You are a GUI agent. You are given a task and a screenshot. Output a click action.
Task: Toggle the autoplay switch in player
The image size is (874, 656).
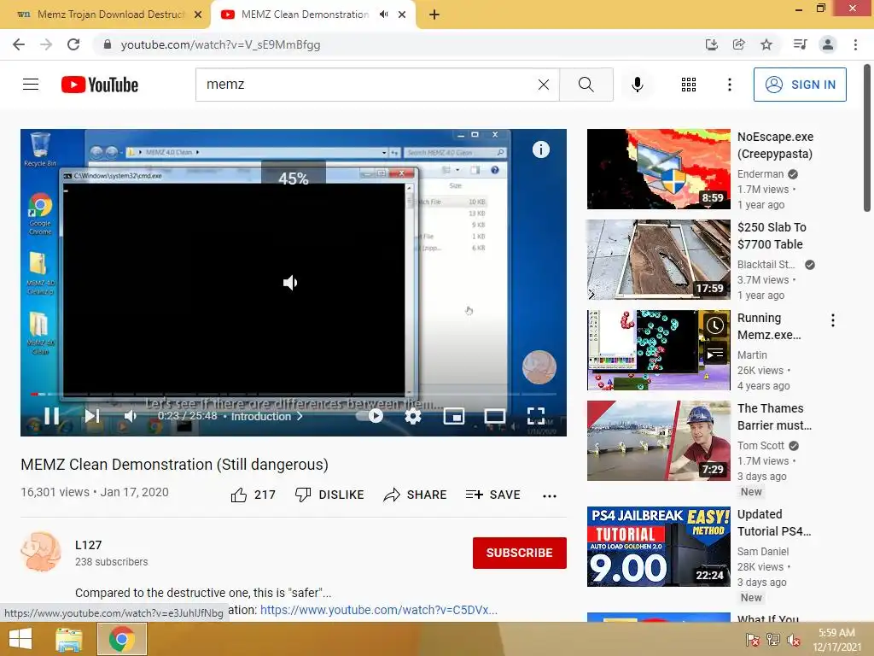(x=371, y=416)
